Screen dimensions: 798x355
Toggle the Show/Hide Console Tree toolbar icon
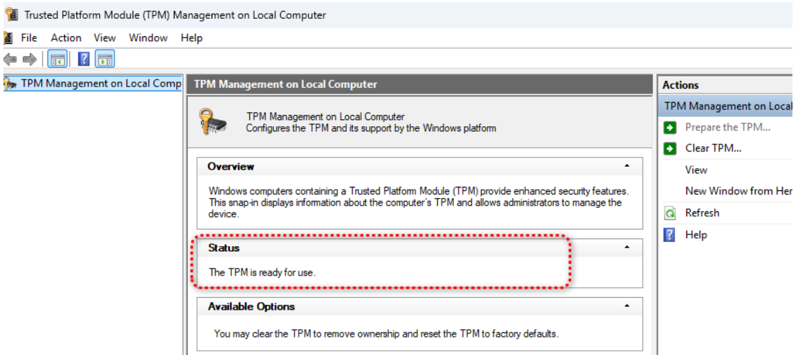57,59
